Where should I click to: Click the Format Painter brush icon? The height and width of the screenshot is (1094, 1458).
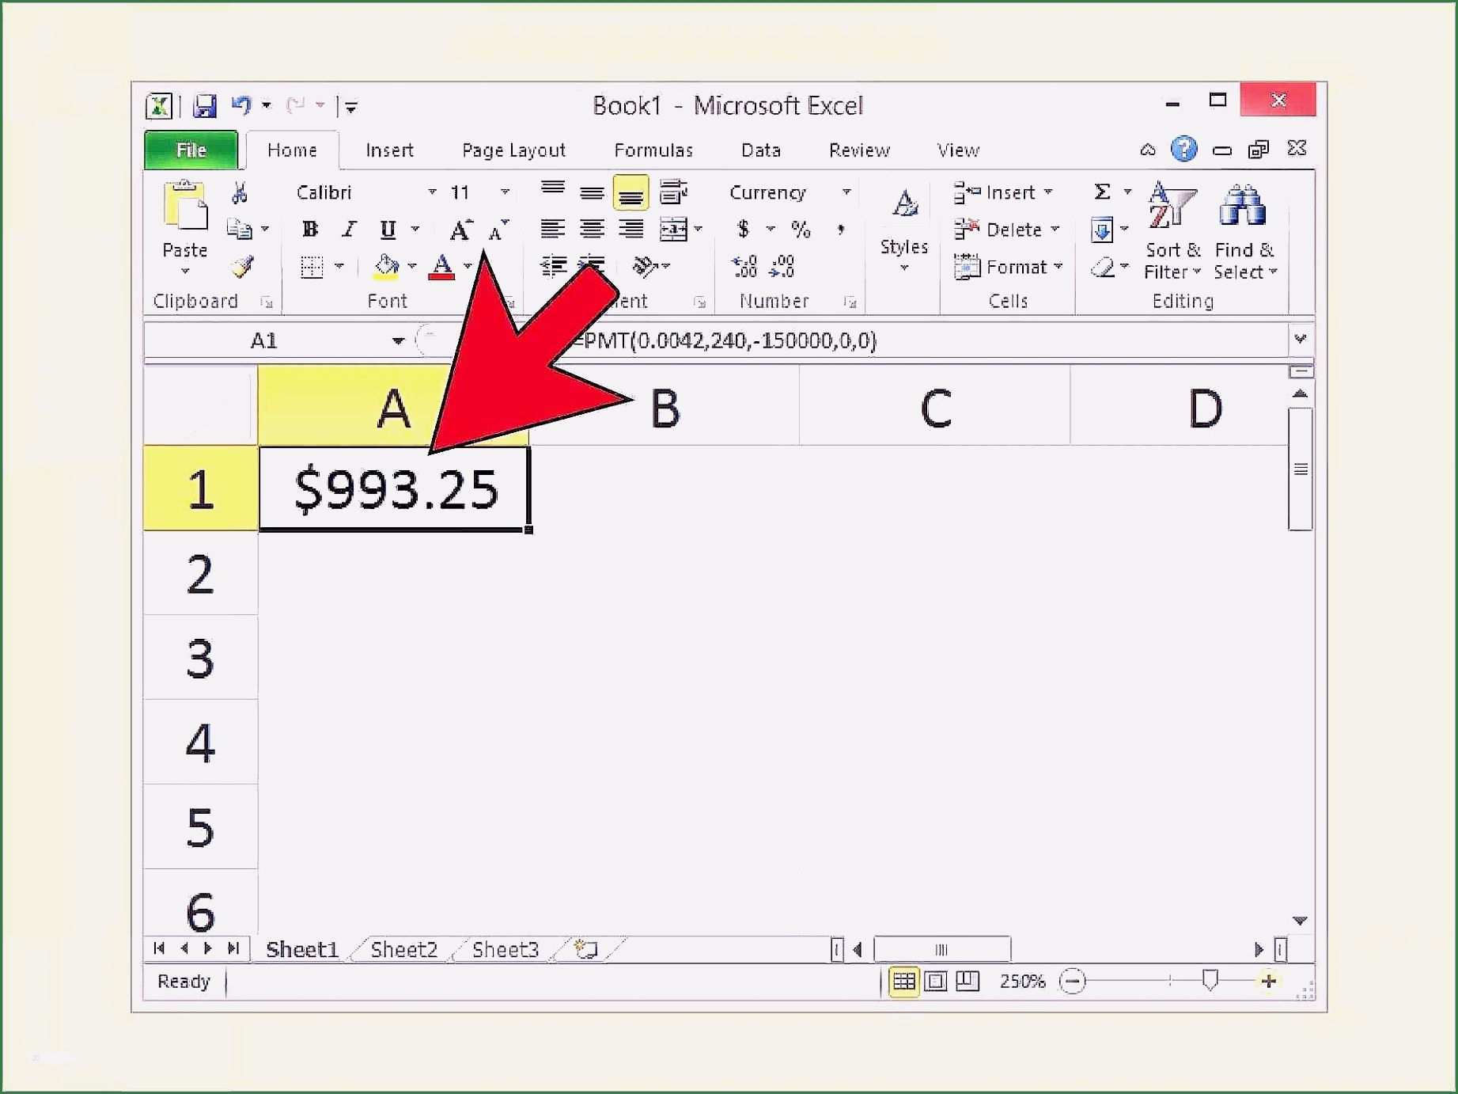coord(242,267)
